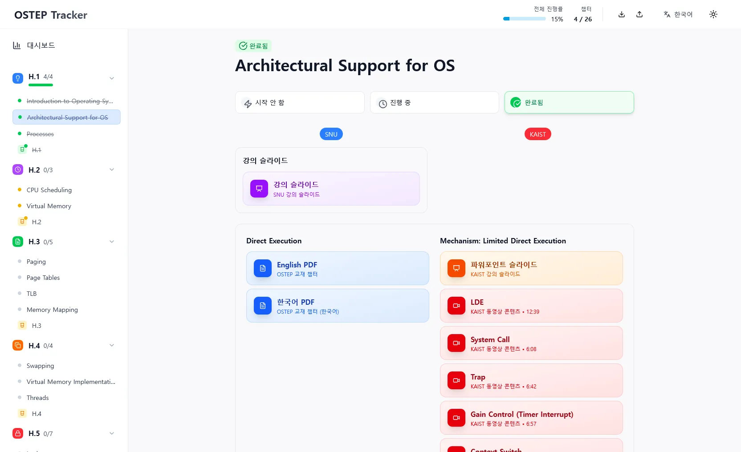Click the LDE video camera icon

click(456, 306)
